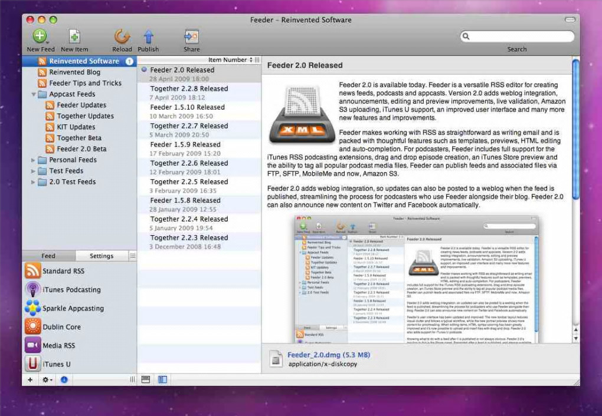Open the menu beside the Settings tab

click(132, 256)
